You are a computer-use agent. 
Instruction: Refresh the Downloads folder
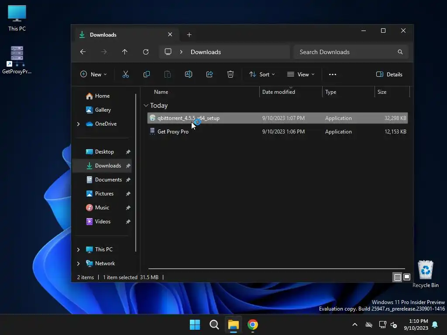click(x=146, y=52)
